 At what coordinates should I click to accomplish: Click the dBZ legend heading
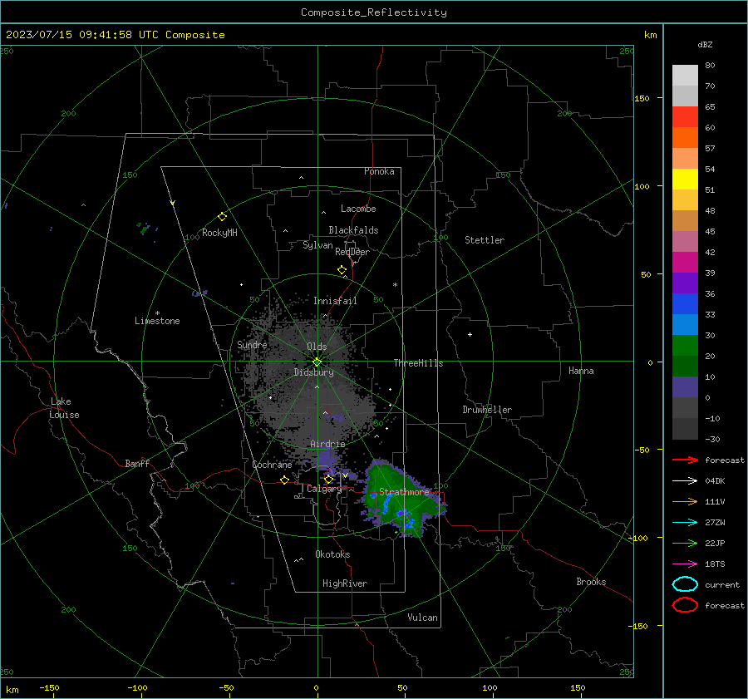(705, 45)
